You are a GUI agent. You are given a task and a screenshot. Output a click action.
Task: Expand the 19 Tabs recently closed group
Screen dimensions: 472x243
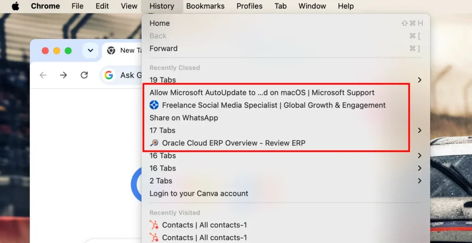pyautogui.click(x=286, y=80)
